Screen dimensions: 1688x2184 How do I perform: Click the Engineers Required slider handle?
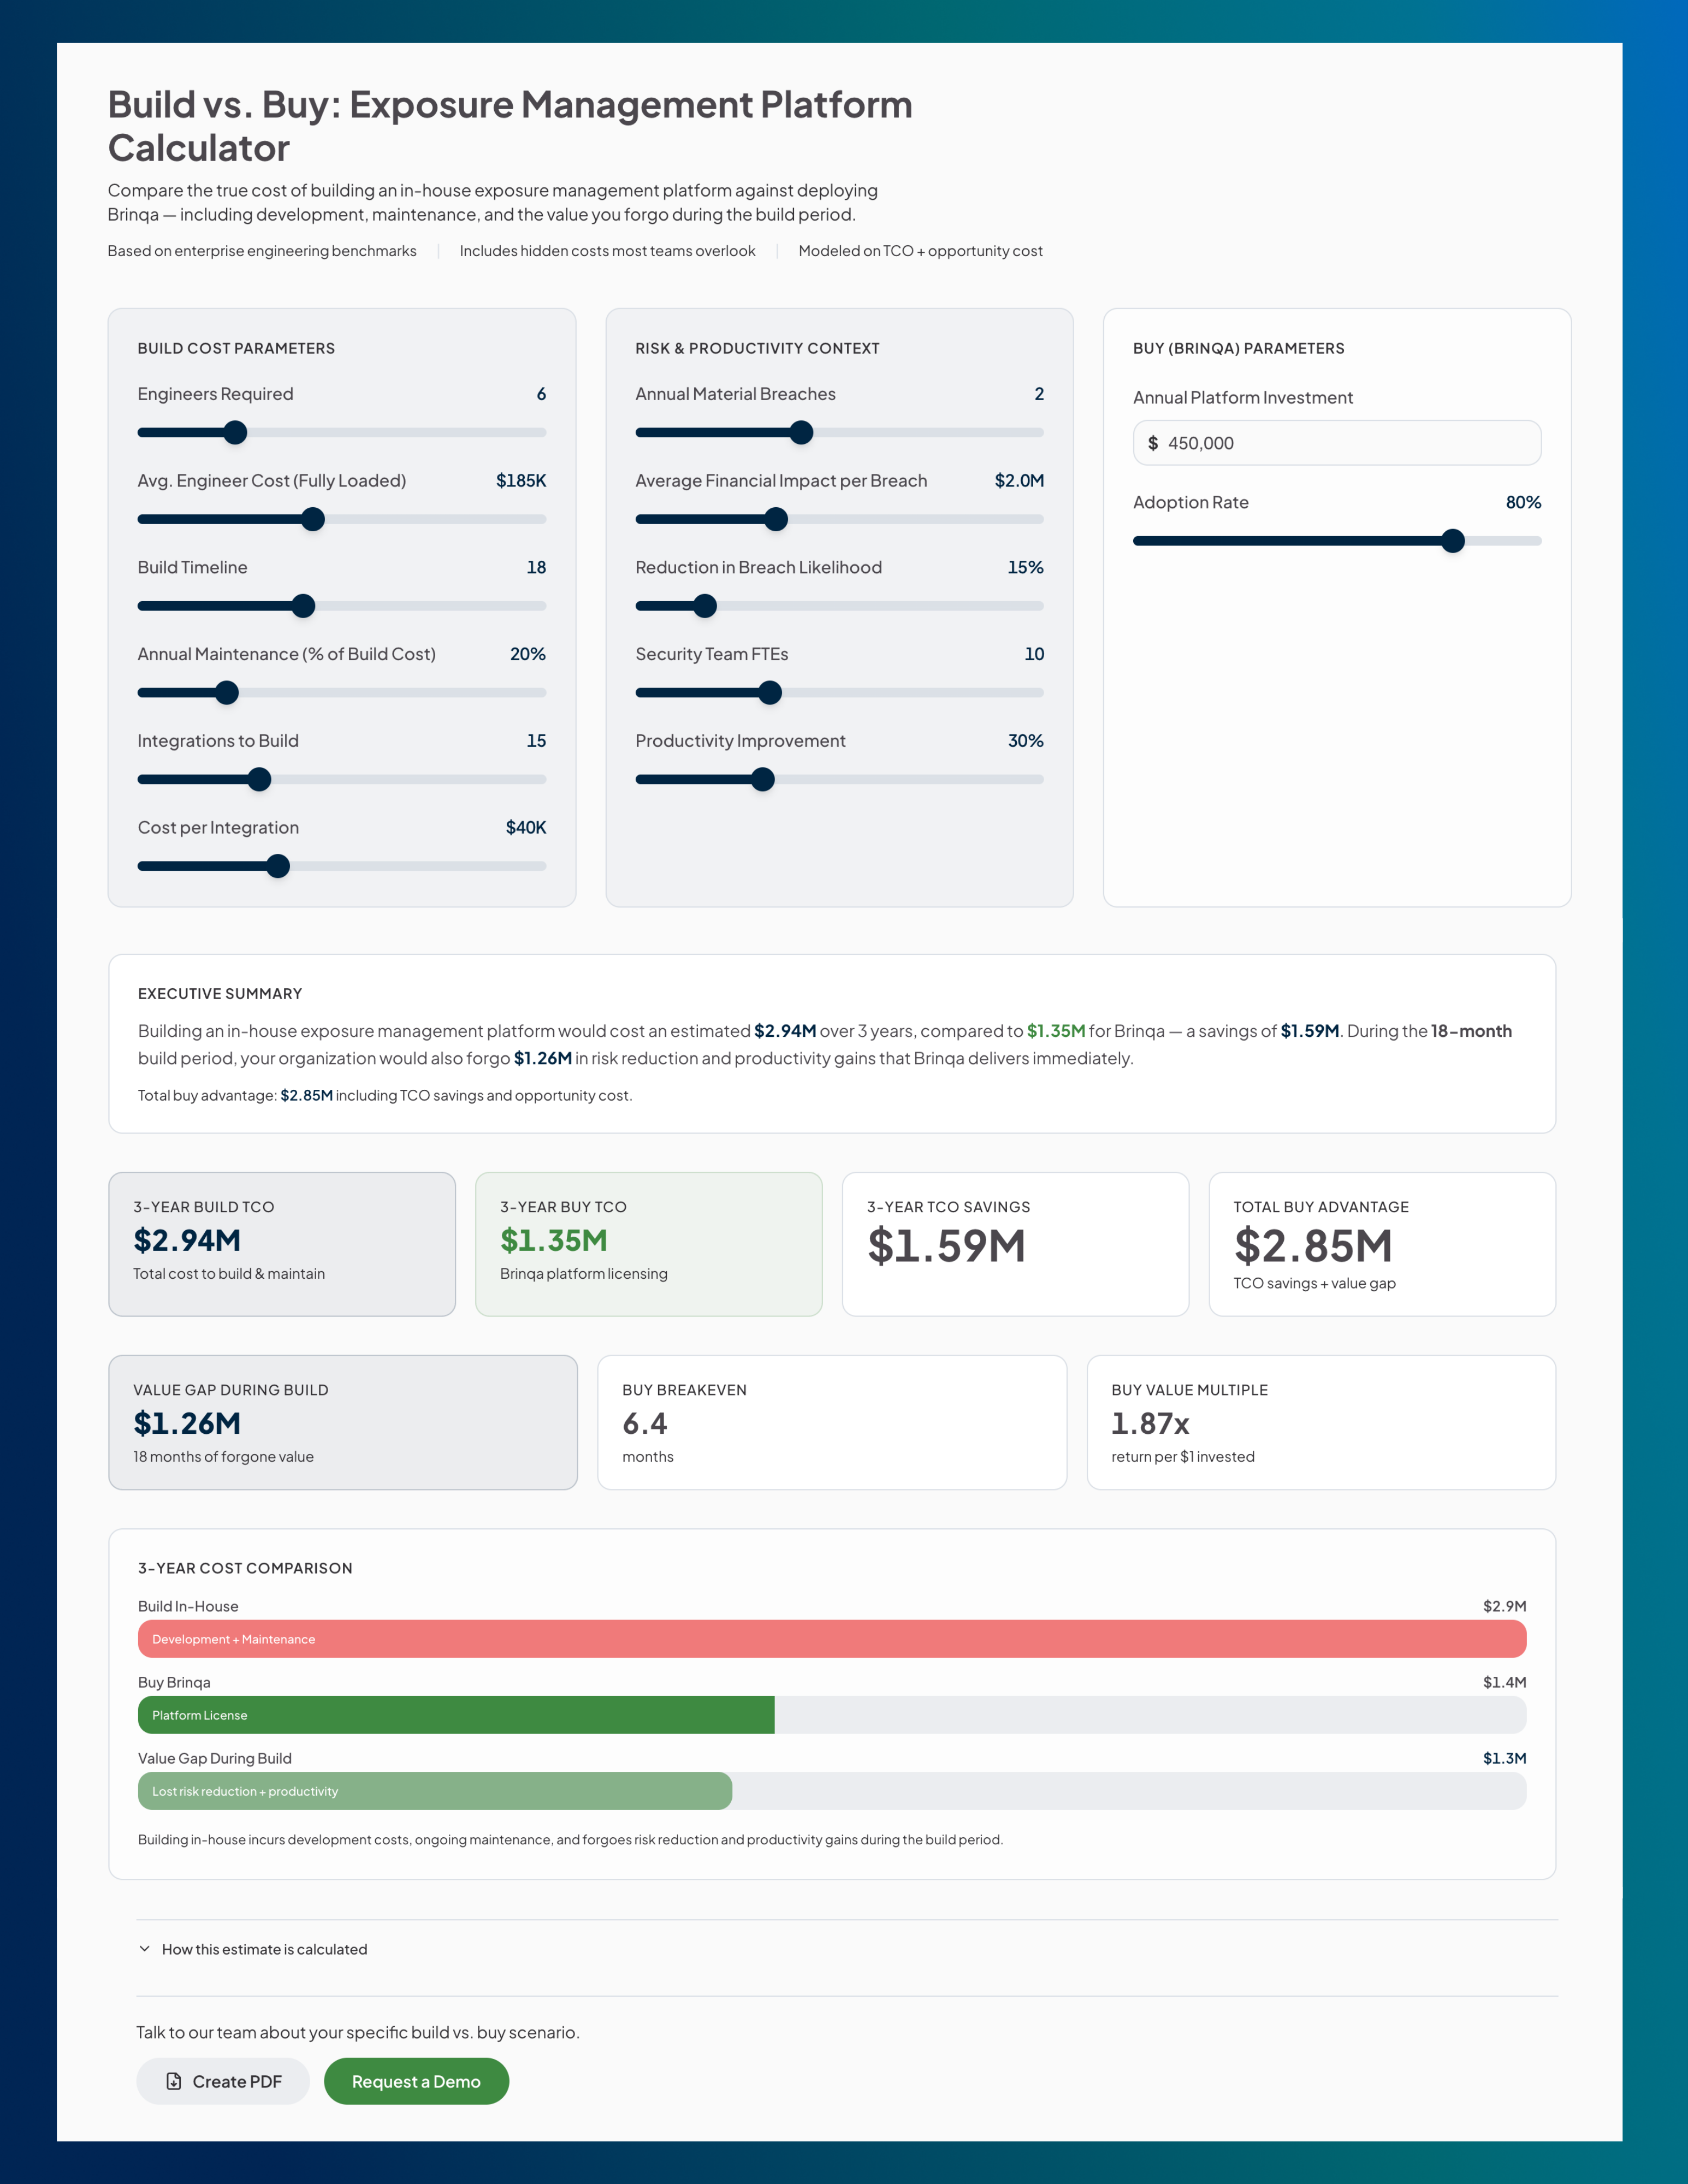pyautogui.click(x=235, y=433)
